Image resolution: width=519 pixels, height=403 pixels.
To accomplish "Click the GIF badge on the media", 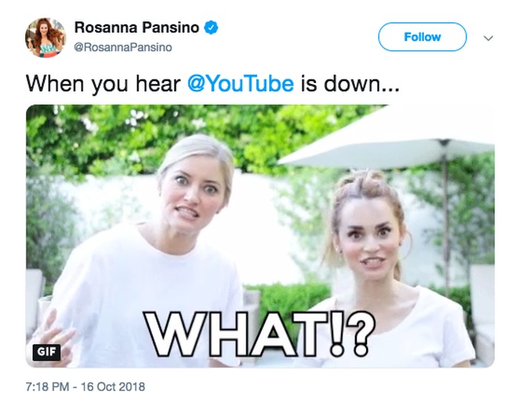I will coord(46,353).
